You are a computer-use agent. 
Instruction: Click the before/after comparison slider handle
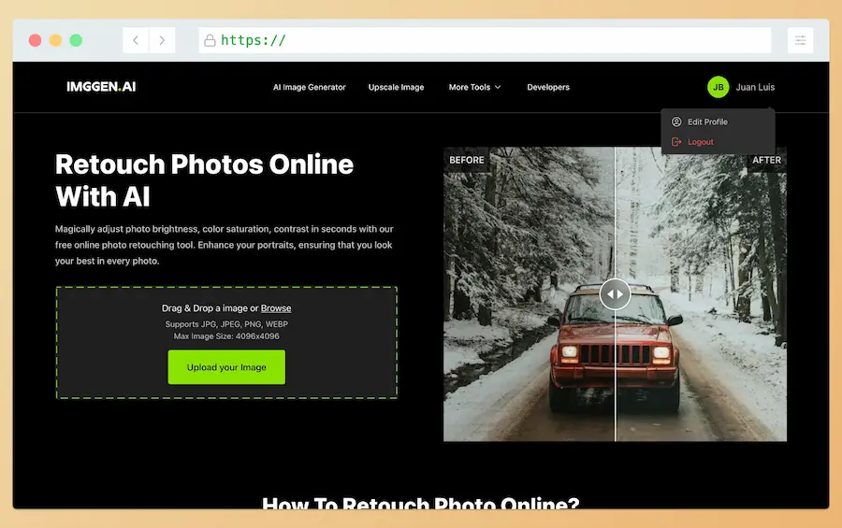(615, 293)
